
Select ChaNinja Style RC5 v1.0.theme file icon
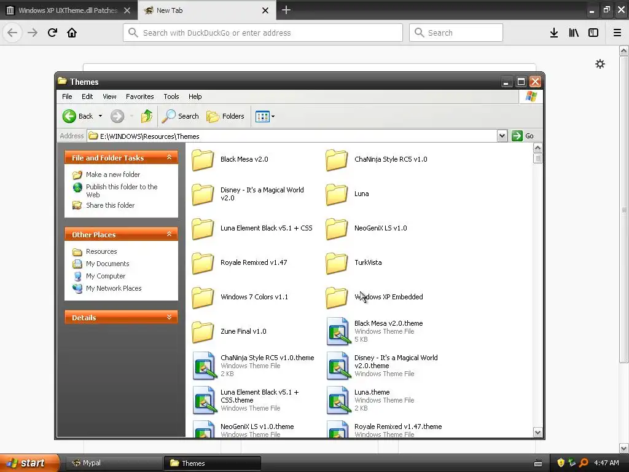point(204,366)
